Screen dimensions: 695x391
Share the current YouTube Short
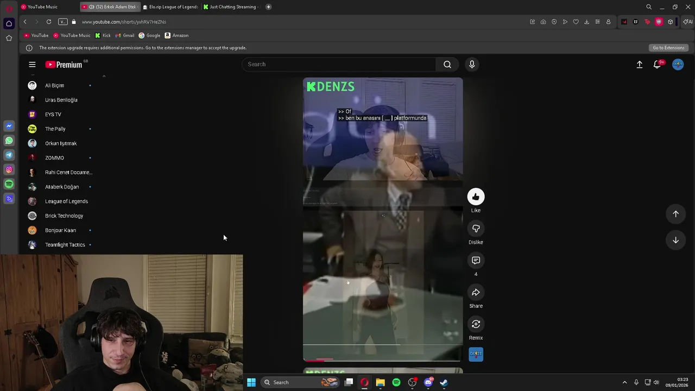click(476, 292)
